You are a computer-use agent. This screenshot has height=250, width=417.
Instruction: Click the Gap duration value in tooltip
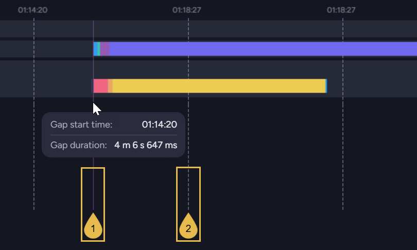146,145
